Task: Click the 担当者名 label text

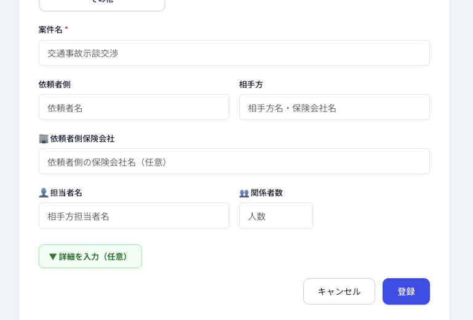Action: click(66, 193)
